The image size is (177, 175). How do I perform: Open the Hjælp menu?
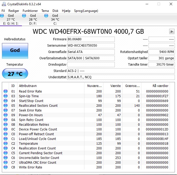click(66, 11)
